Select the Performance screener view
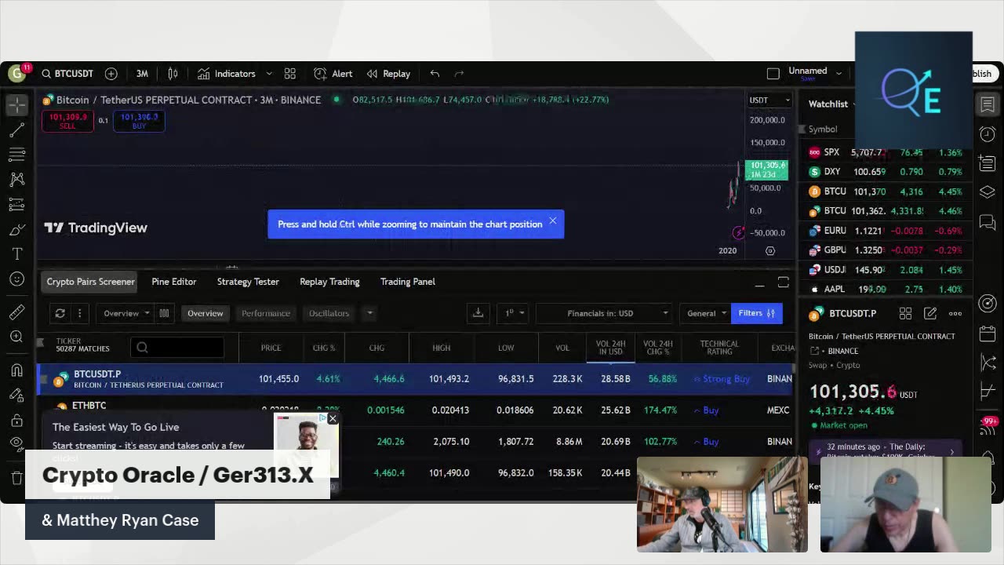 click(x=266, y=313)
